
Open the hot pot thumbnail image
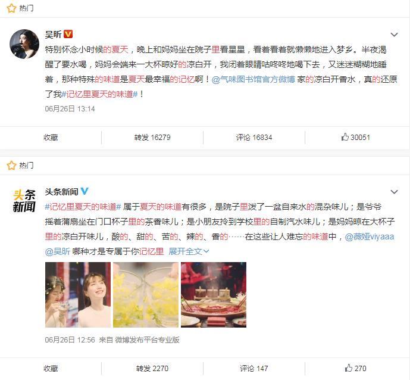click(214, 295)
